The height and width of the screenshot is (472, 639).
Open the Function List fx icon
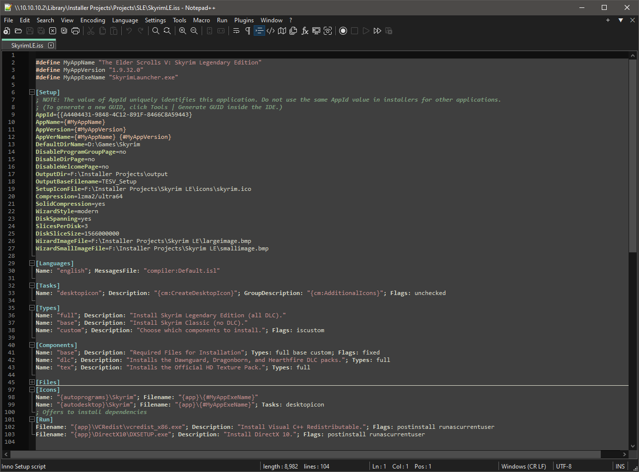pyautogui.click(x=305, y=31)
